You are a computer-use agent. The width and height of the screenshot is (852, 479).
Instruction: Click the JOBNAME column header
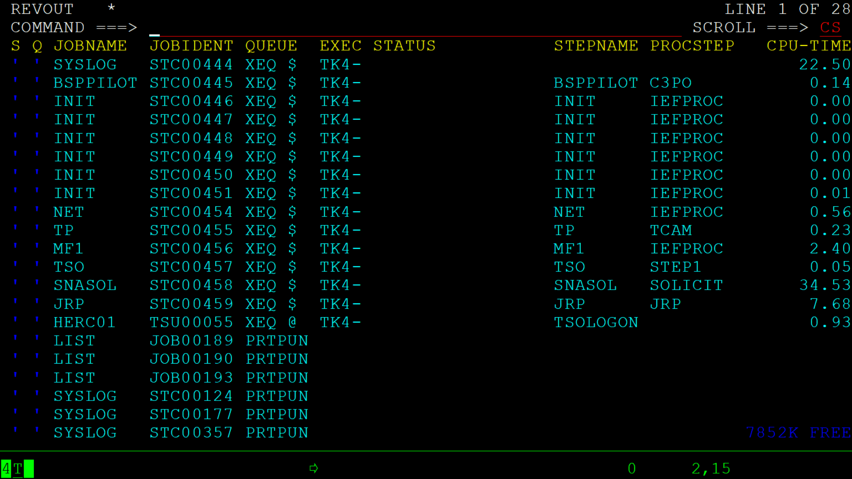coord(91,46)
